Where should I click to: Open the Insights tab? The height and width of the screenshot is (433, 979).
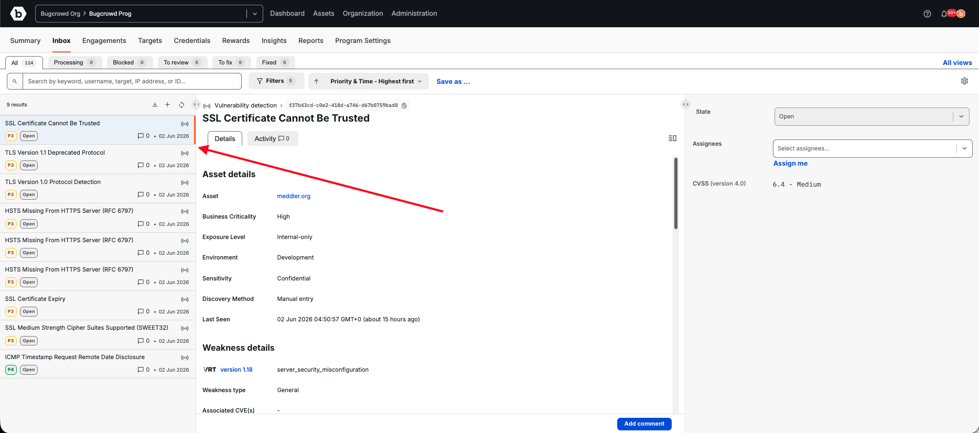tap(274, 41)
